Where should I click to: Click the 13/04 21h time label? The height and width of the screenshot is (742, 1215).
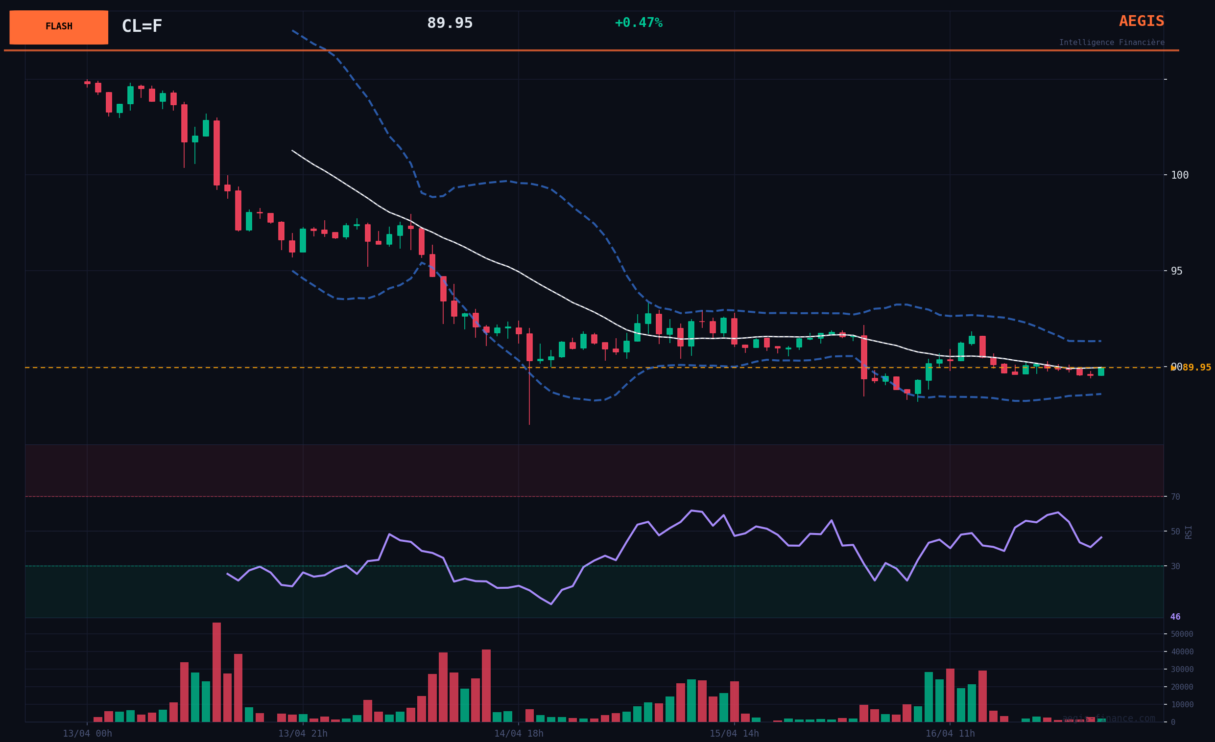[303, 734]
